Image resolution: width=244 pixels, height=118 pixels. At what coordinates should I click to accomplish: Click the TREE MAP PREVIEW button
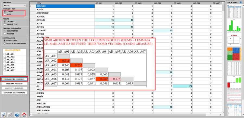click(14, 84)
